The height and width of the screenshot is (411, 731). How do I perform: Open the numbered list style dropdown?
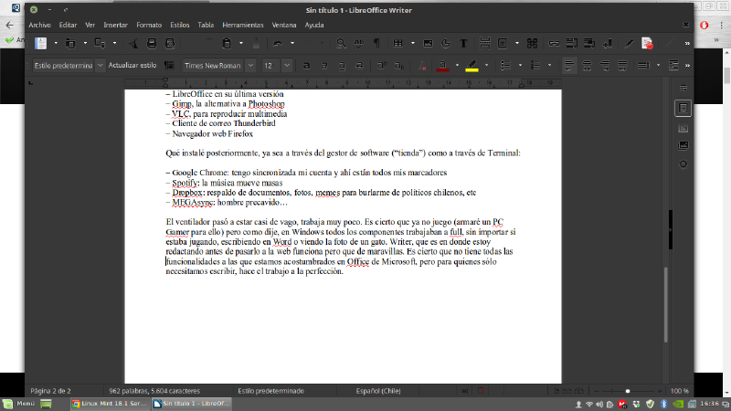(x=550, y=66)
